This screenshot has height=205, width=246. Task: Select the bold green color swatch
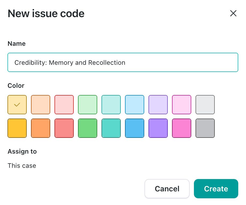[88, 128]
